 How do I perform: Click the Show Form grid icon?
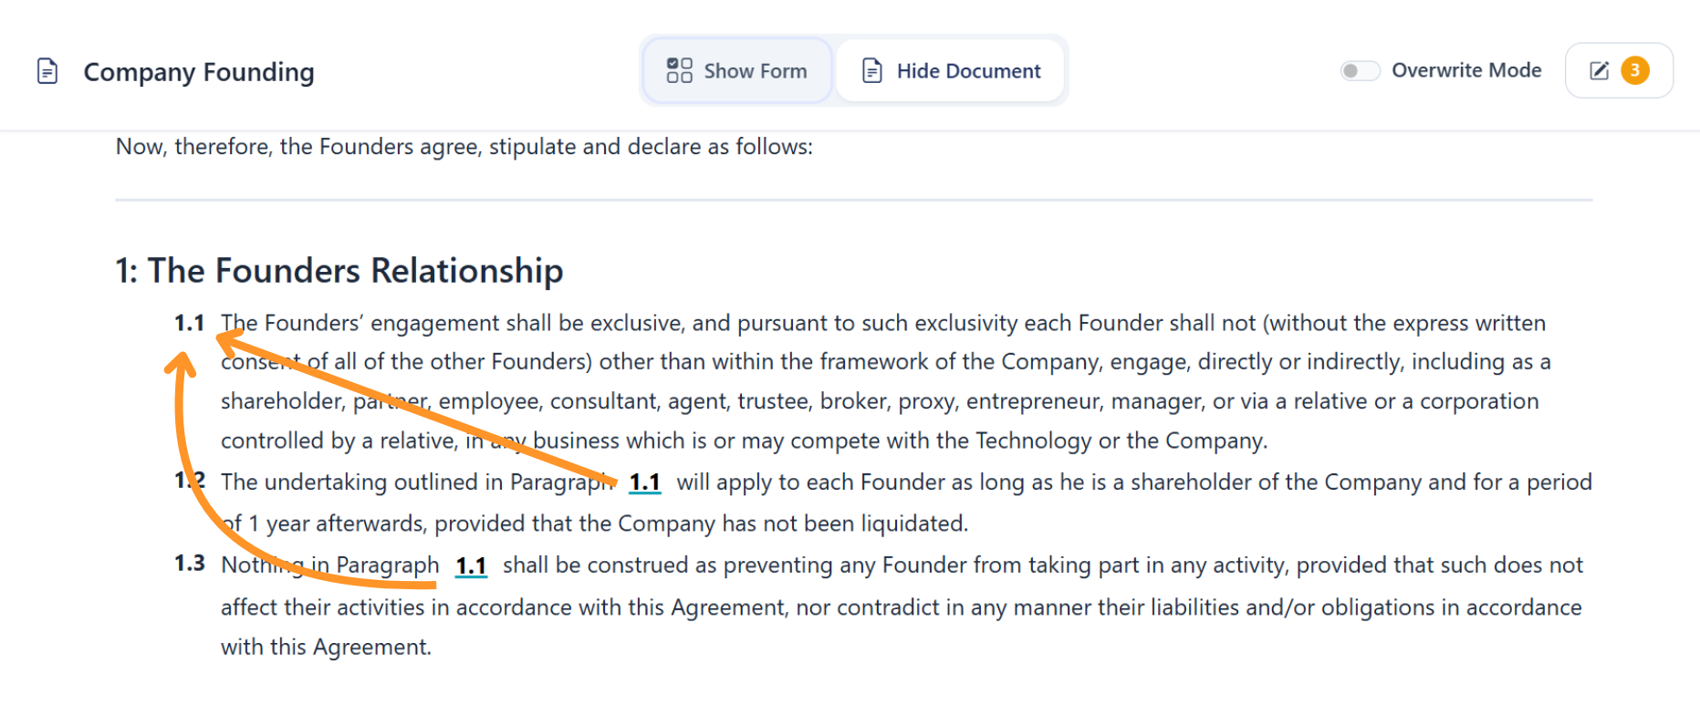click(679, 70)
